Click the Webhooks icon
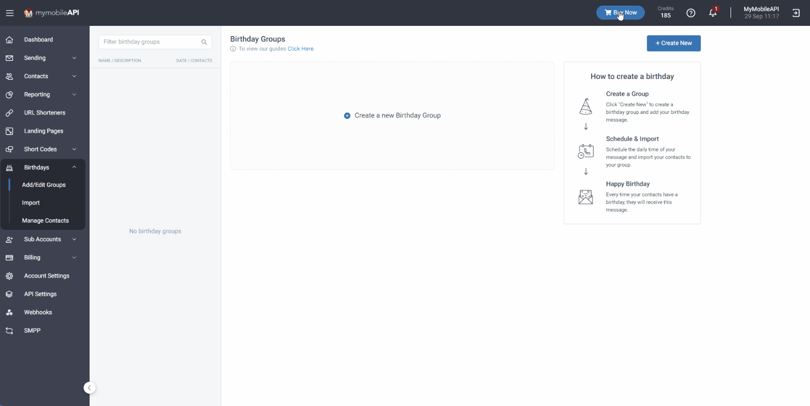 click(9, 312)
